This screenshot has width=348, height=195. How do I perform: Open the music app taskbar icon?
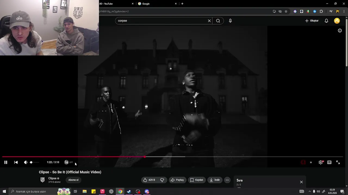coord(102,191)
